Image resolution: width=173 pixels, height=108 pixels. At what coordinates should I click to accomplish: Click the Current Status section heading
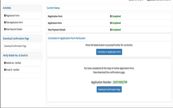(x=53, y=8)
